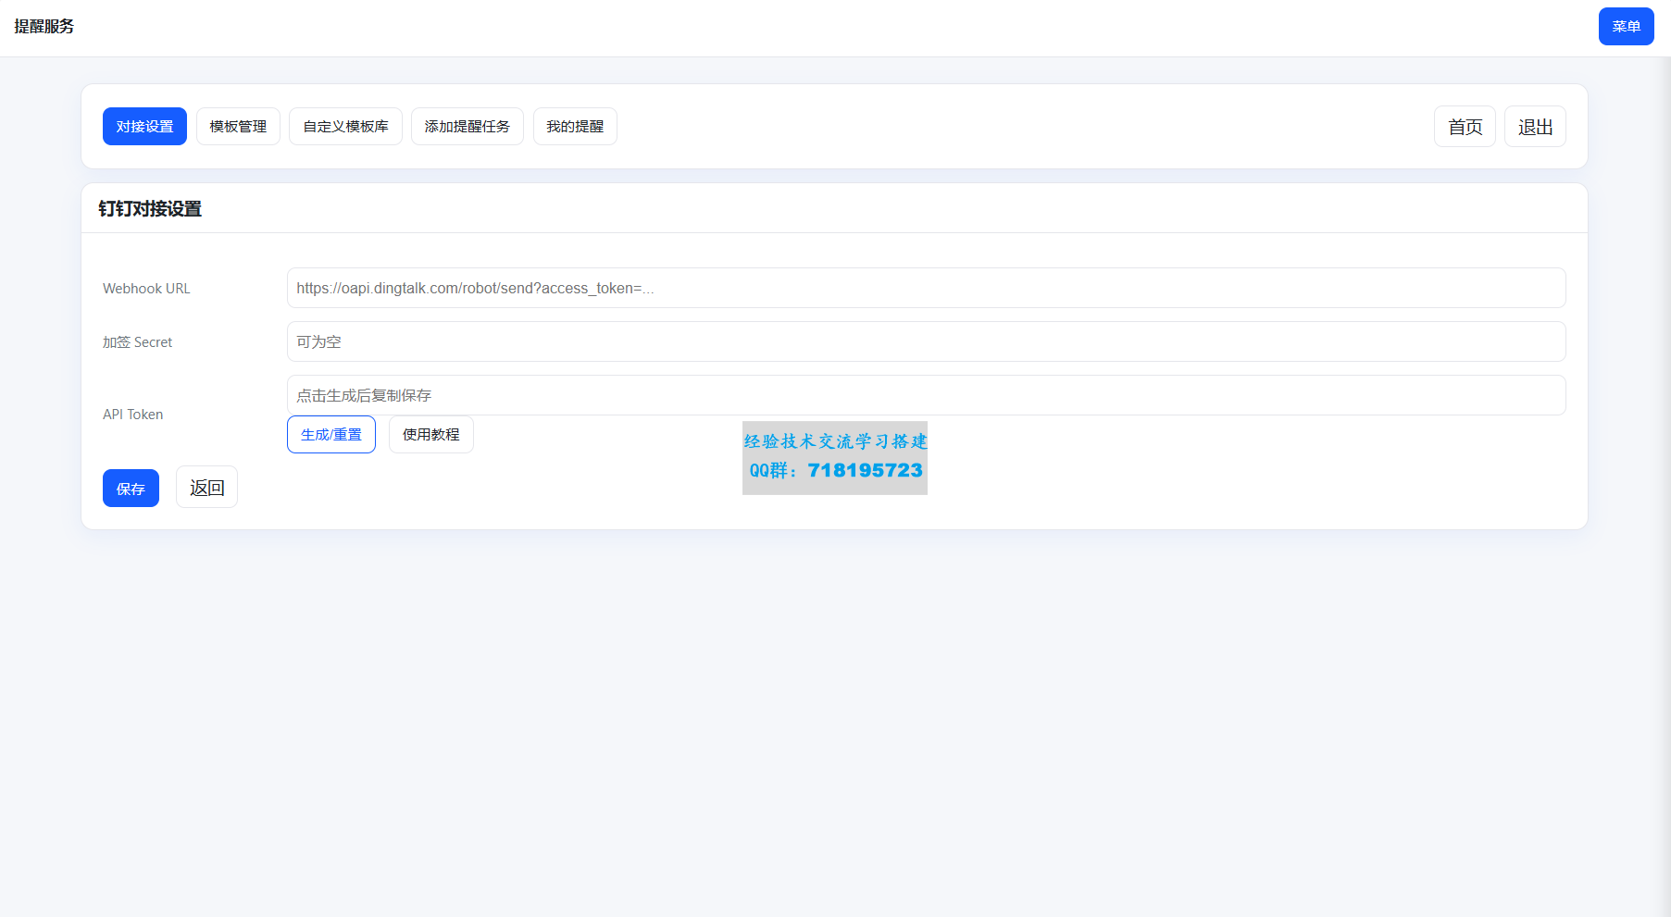The height and width of the screenshot is (917, 1671).
Task: Select the 添加提醒任务 tab
Action: click(x=467, y=127)
